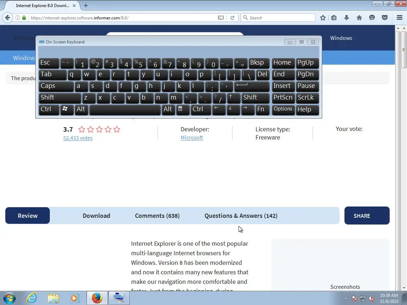The width and height of the screenshot is (407, 305).
Task: Close the Internet Explorer 8.0 Download tab
Action: coord(74,5)
